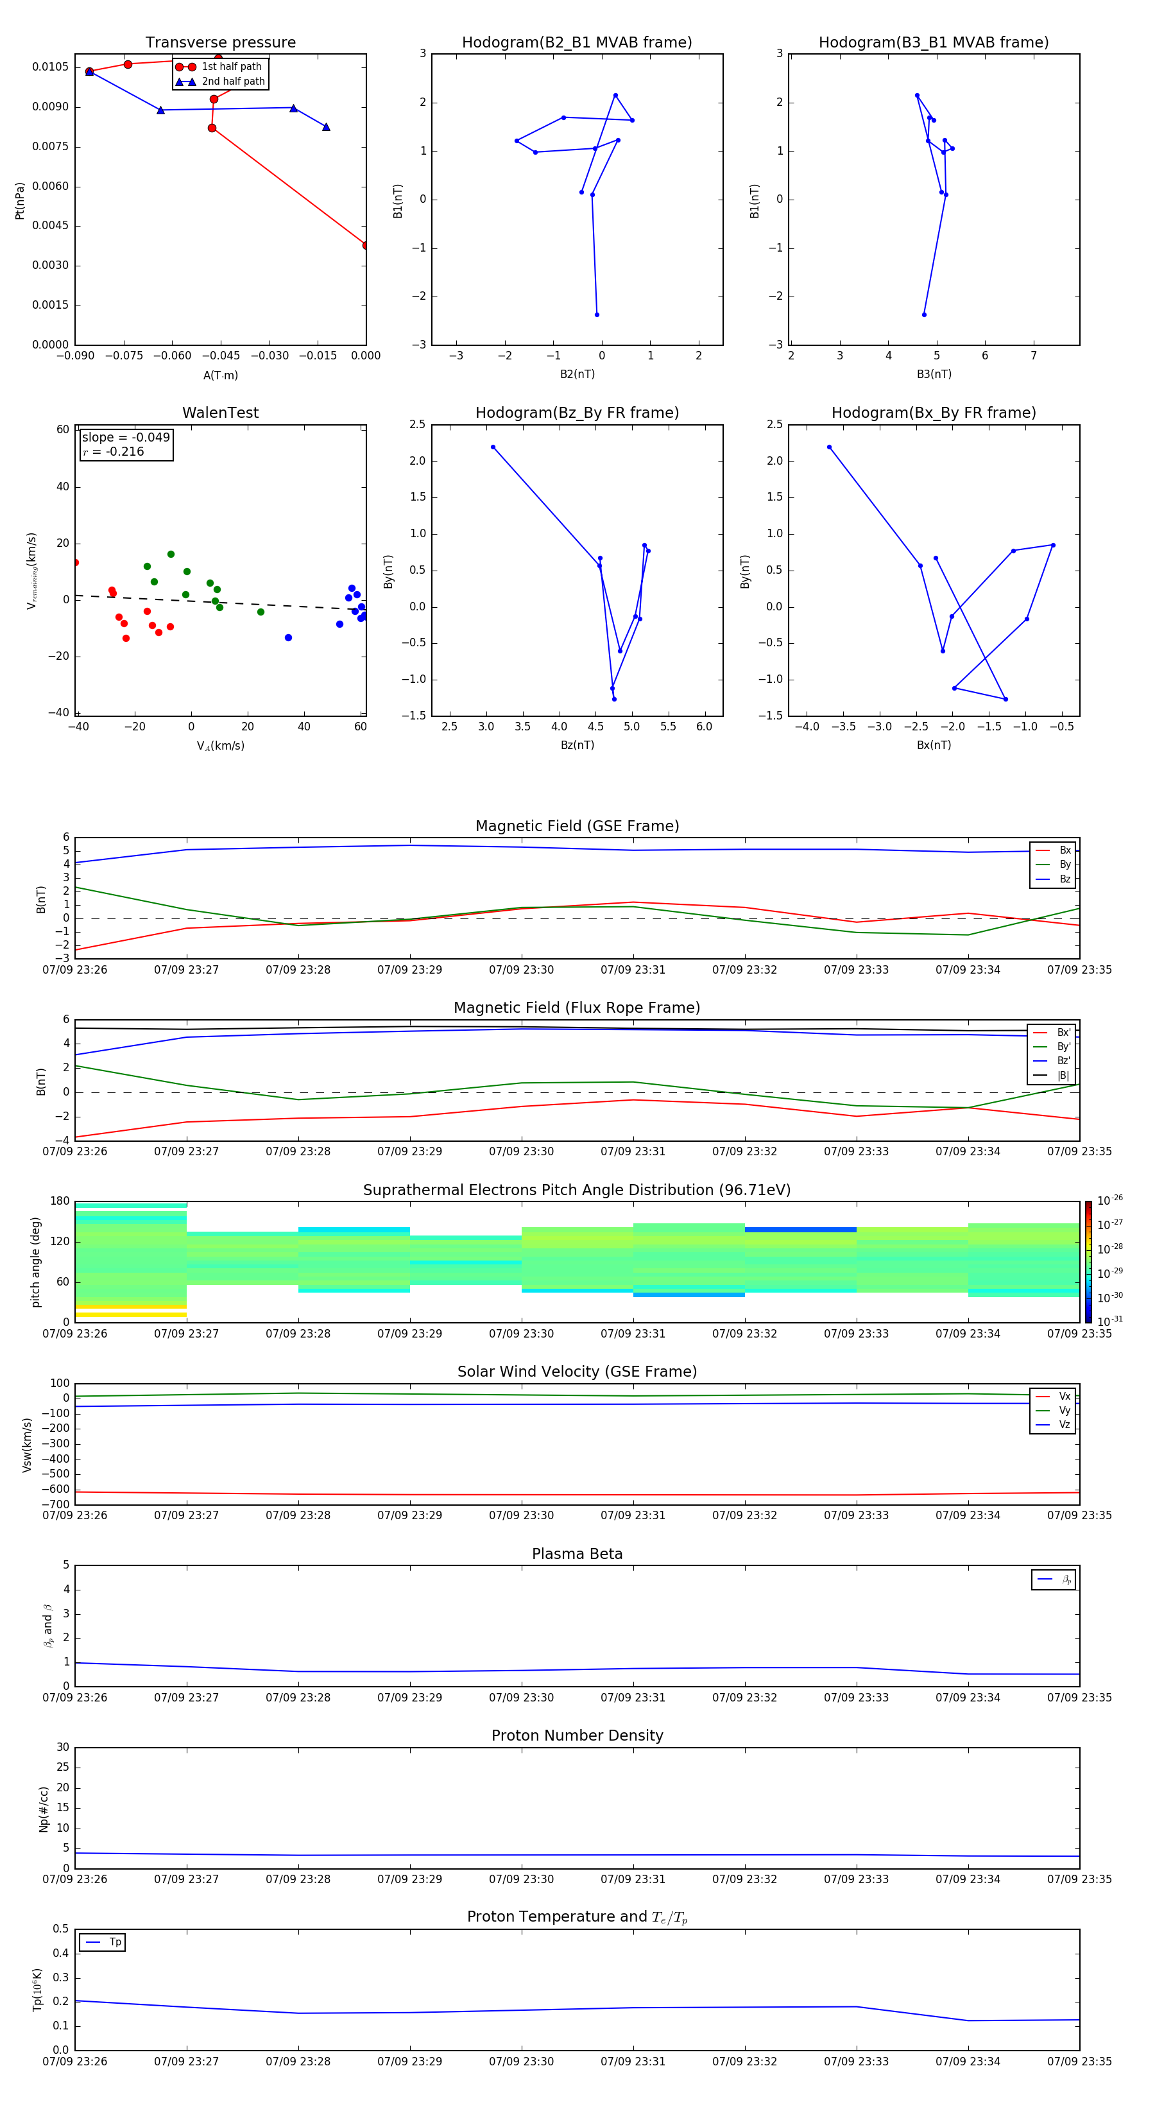This screenshot has height=2118, width=1155.
Task: Click the 180 tick on pitch angle axis
Action: pos(60,1201)
